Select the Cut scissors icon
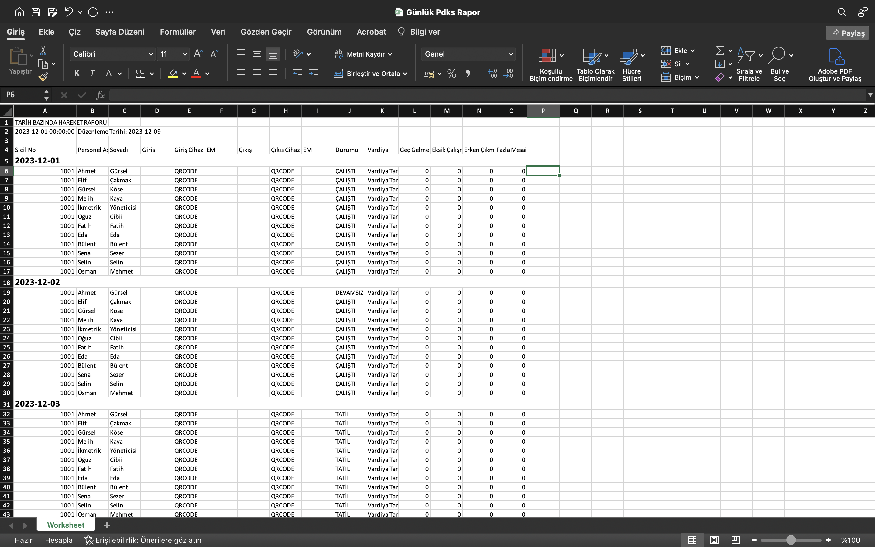 [x=43, y=51]
